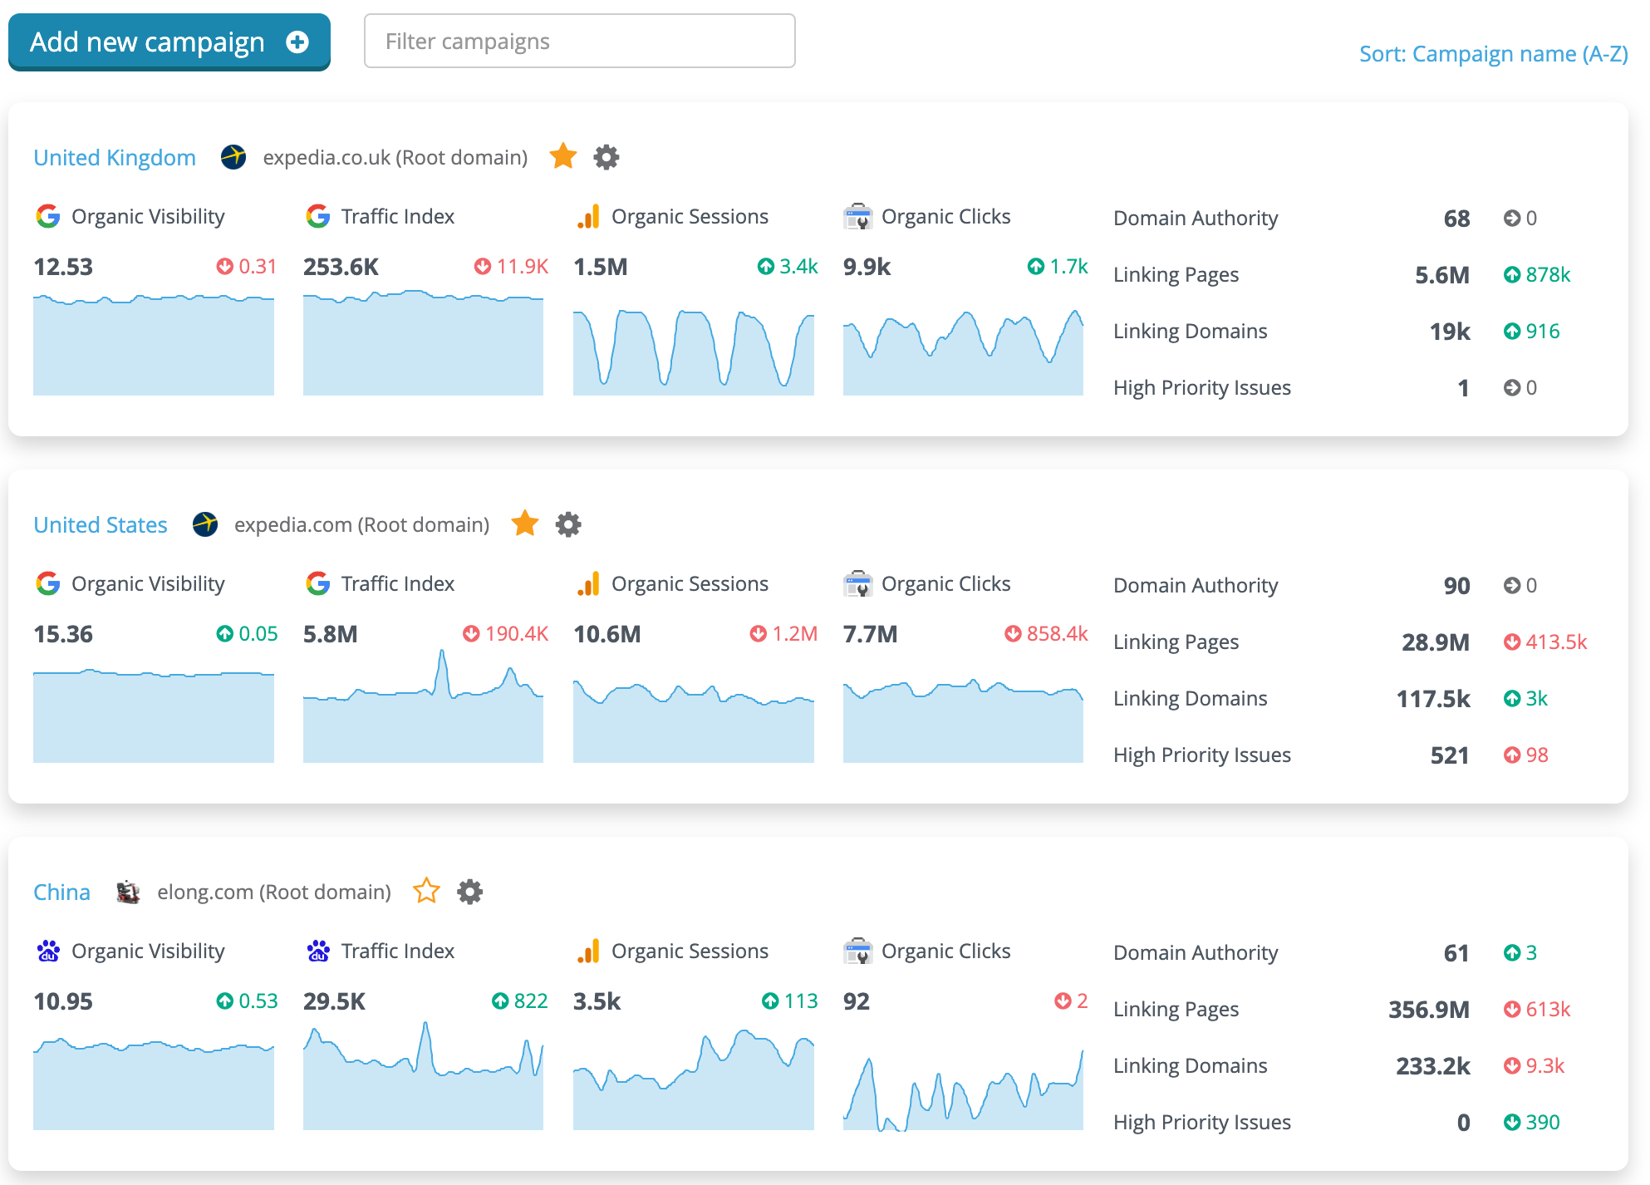
Task: Unfavorite the United States campaign star
Action: (525, 524)
